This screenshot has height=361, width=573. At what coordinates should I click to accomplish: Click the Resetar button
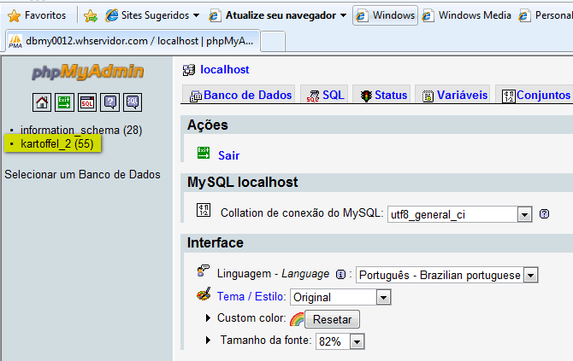(332, 319)
